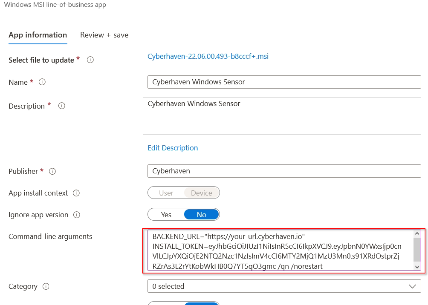Choose Device for App install context
Viewport: 428px width, 305px height.
(x=202, y=193)
